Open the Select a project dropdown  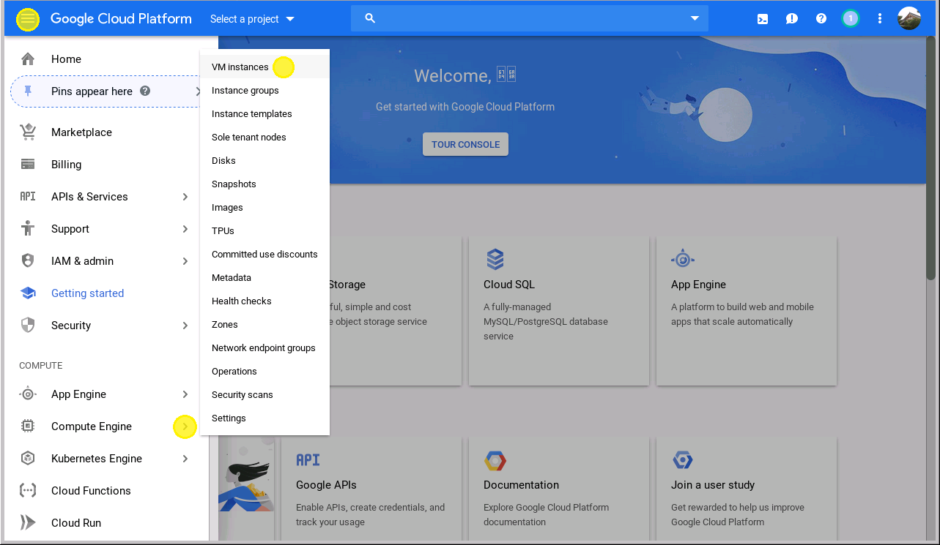(x=252, y=19)
